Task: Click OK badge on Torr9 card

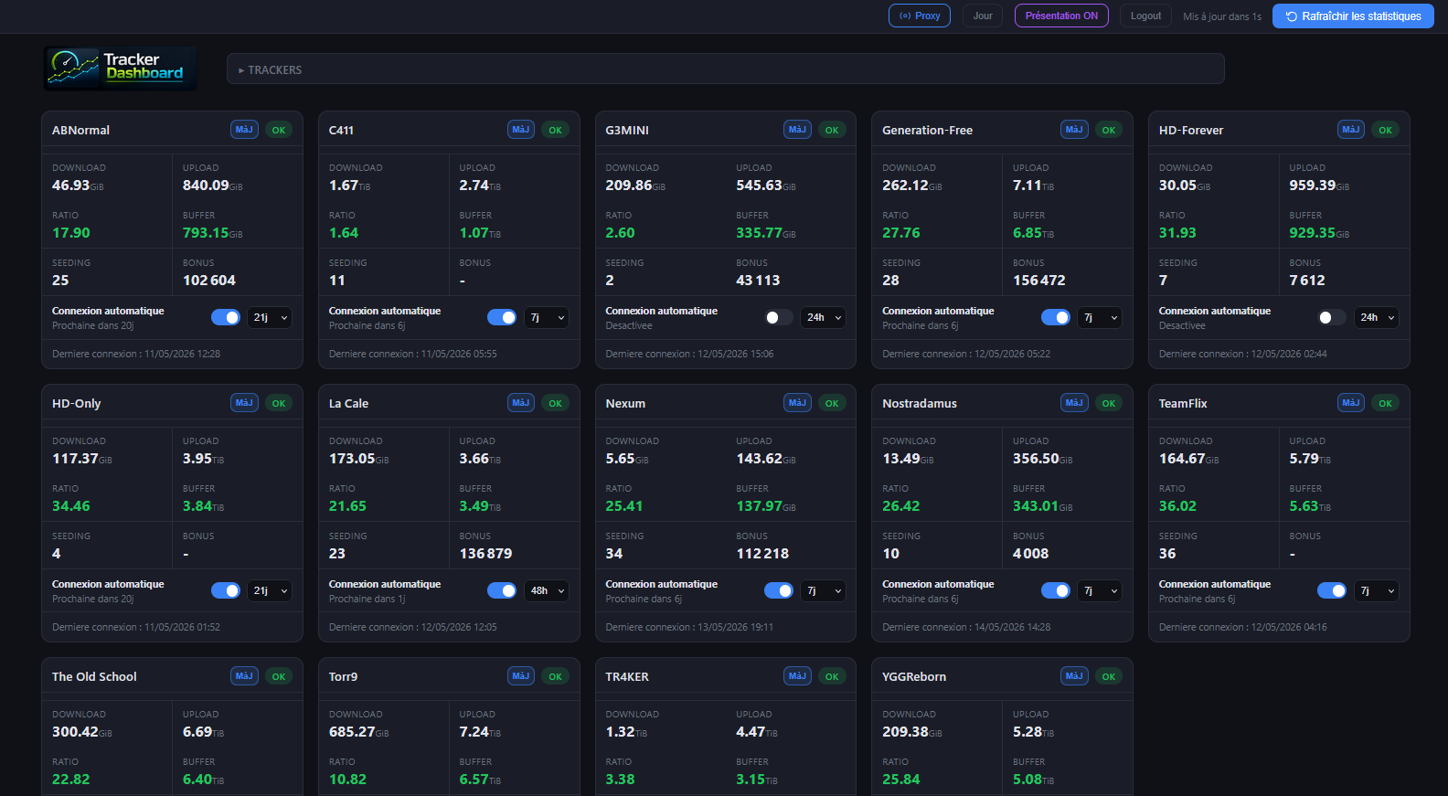Action: click(555, 676)
